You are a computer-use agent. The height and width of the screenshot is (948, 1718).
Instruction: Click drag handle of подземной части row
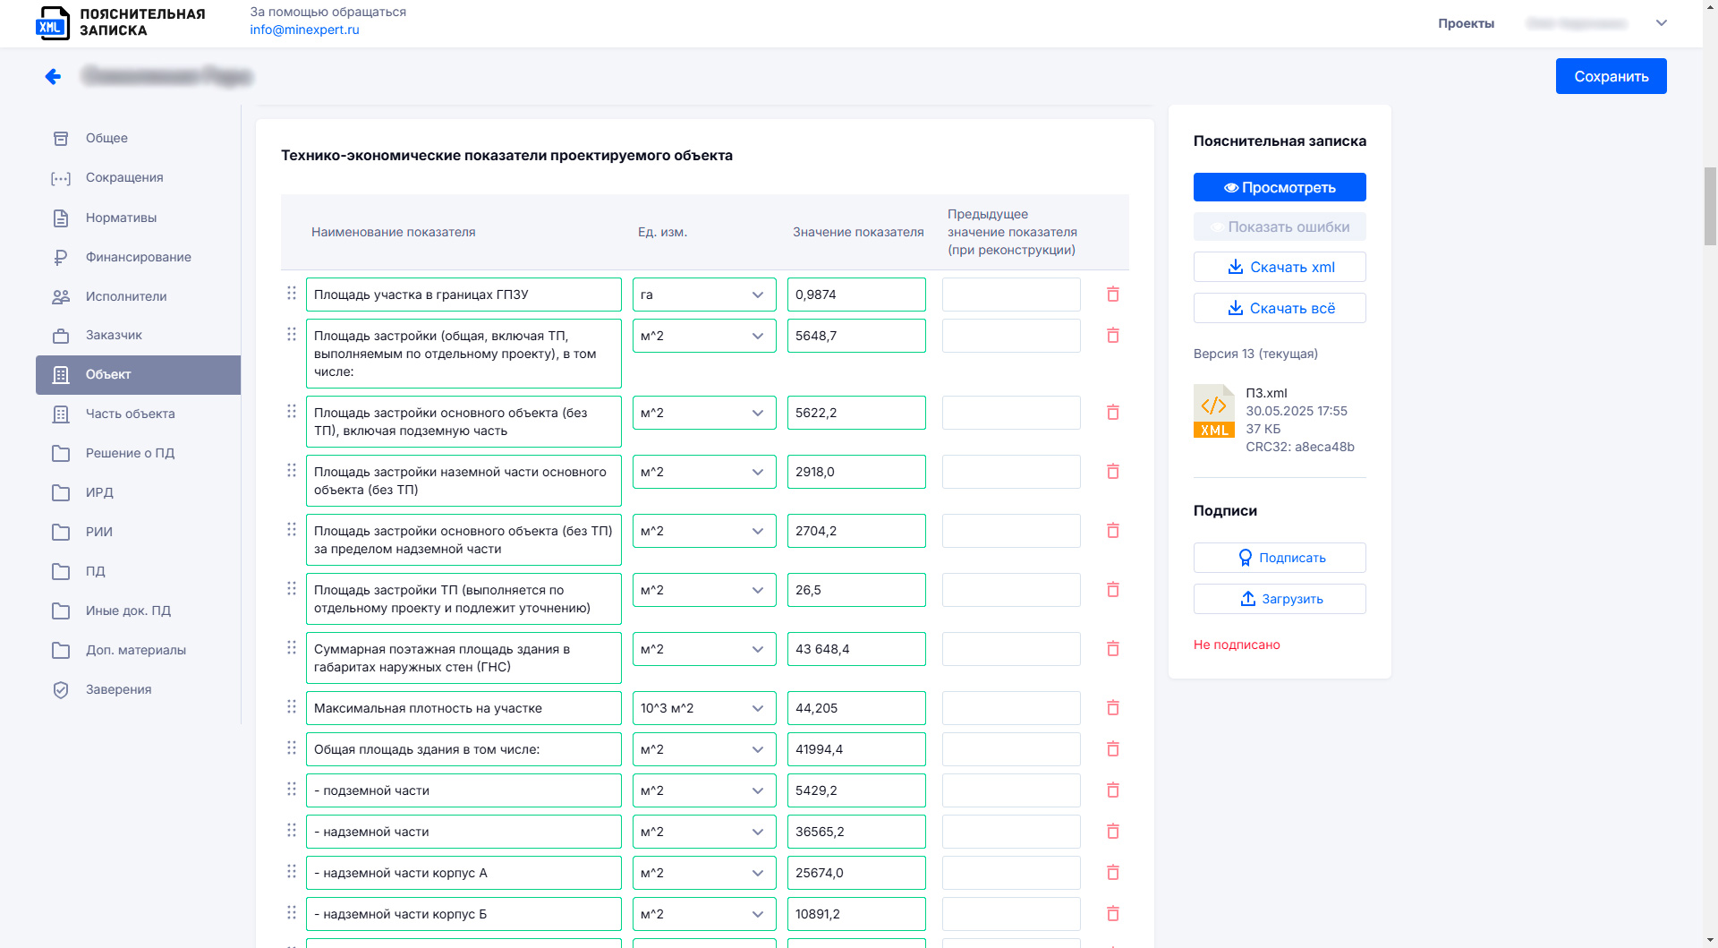(292, 789)
